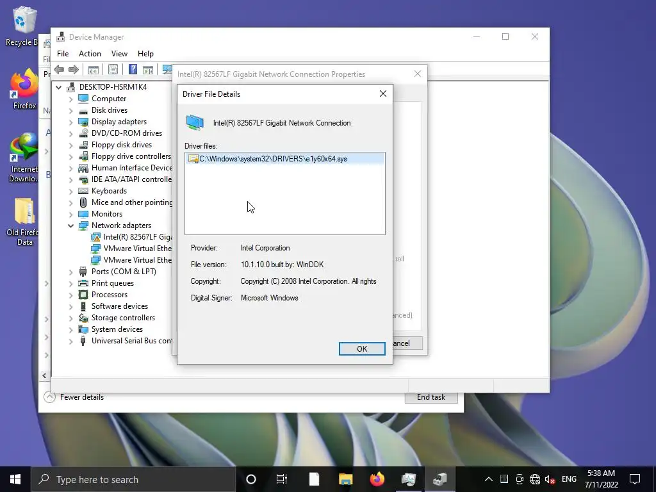Click the network globe tray icon
The width and height of the screenshot is (656, 492).
coord(535,479)
